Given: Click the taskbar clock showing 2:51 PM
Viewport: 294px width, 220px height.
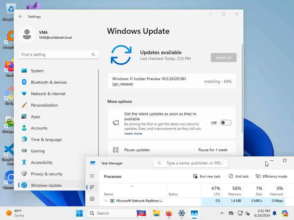Looking at the screenshot, I should point(262,213).
